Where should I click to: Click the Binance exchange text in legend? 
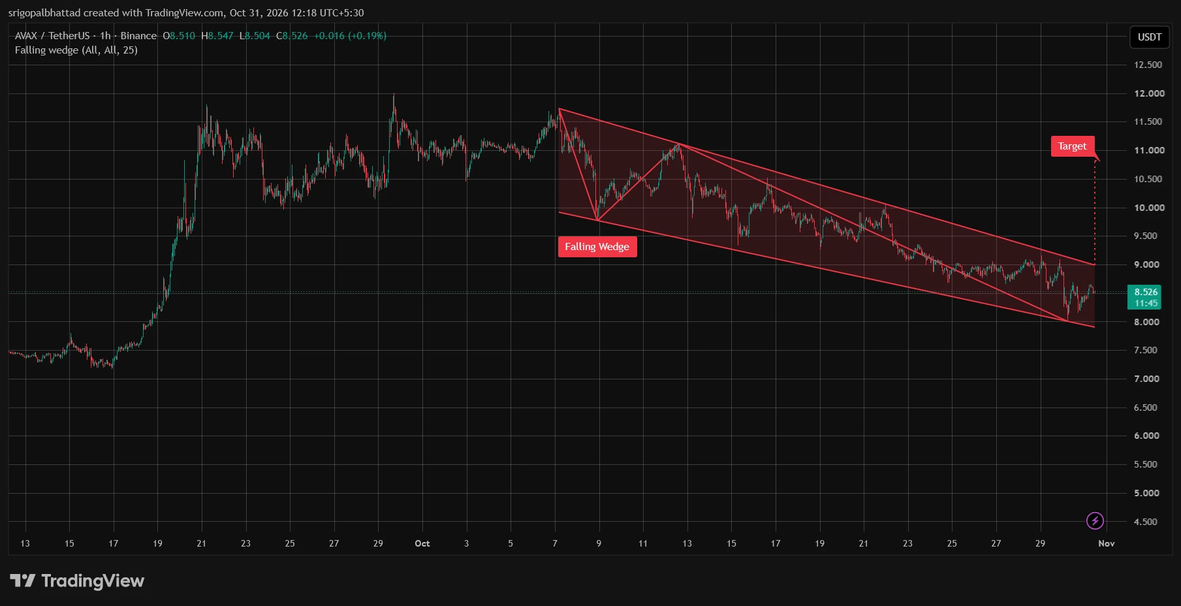click(x=138, y=36)
